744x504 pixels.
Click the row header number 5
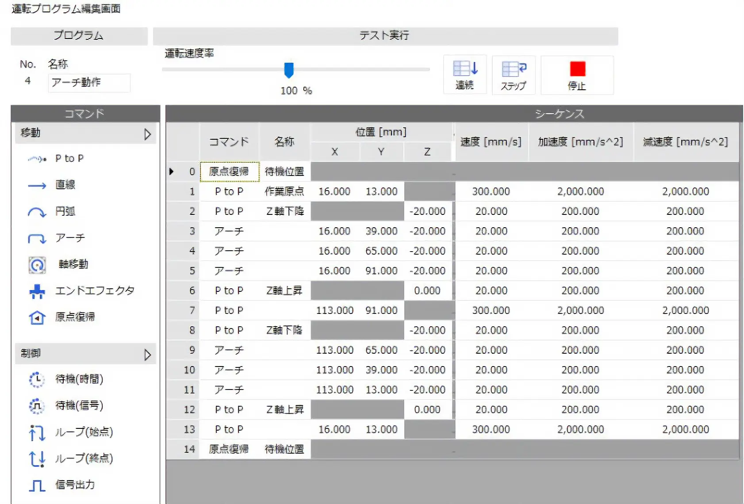183,271
